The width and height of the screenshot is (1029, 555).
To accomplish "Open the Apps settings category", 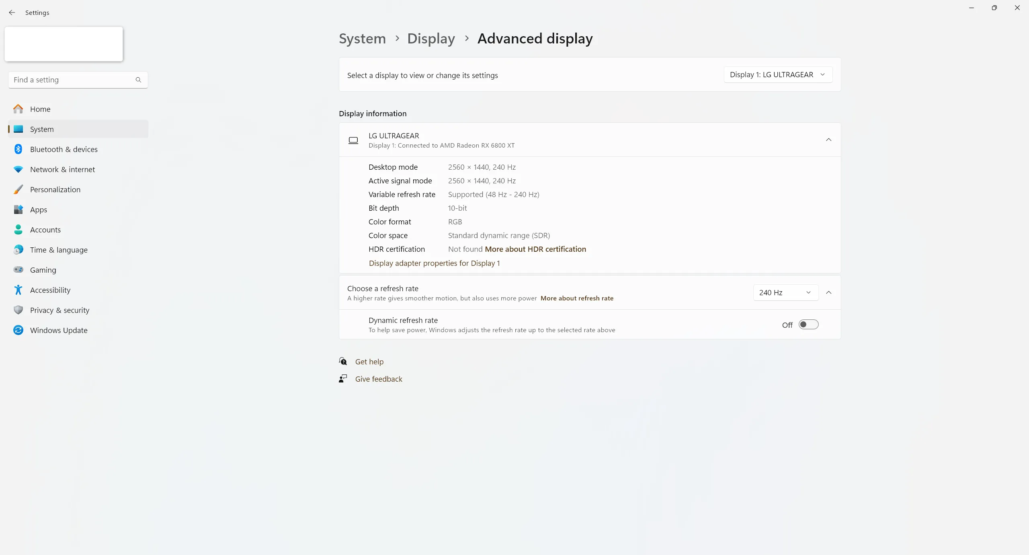I will [x=39, y=210].
